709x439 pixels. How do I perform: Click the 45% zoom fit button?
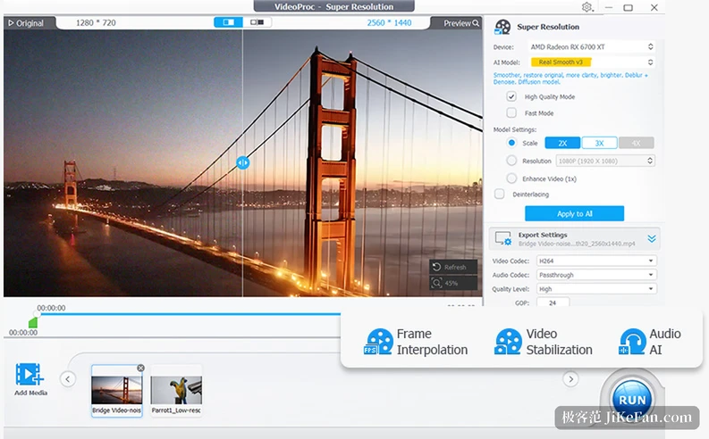coord(453,283)
